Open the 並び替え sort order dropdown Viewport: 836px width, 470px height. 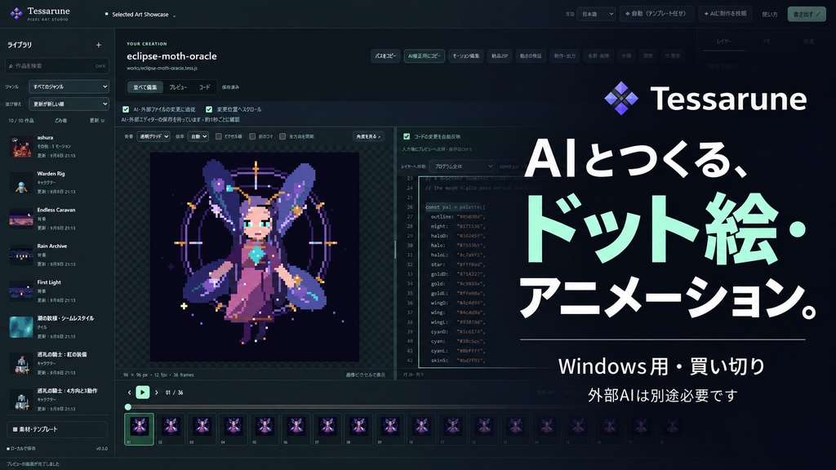[69, 104]
